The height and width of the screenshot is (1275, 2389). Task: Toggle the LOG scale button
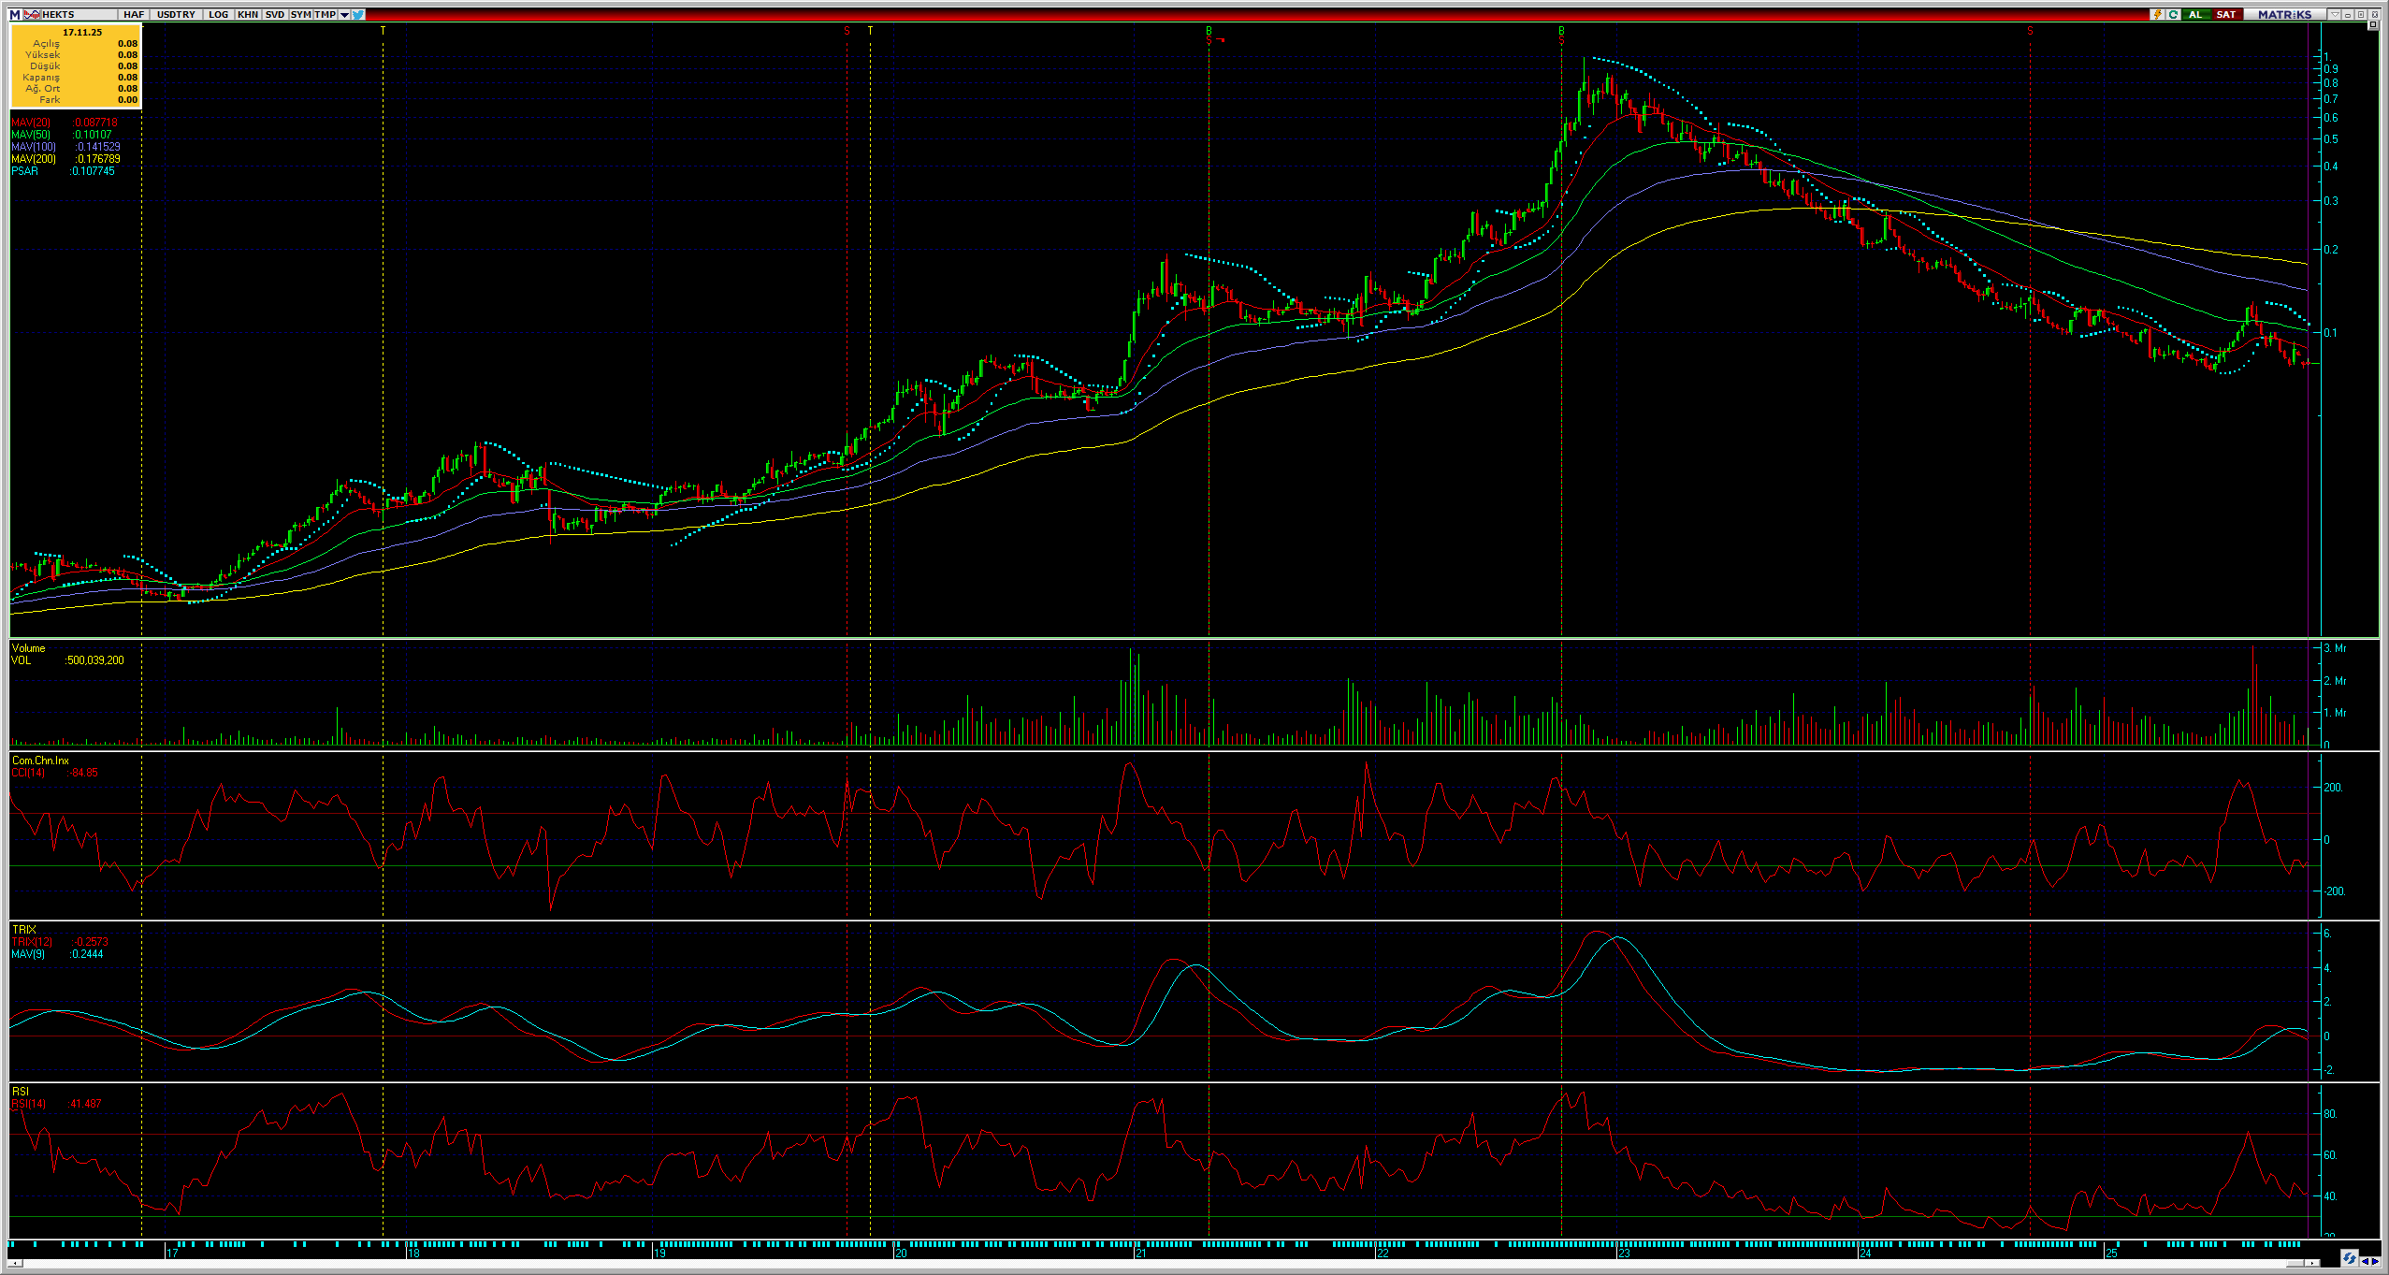tap(218, 14)
